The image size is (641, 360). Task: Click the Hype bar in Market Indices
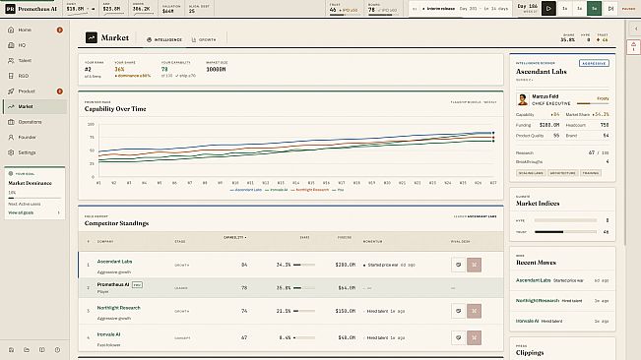pos(565,220)
